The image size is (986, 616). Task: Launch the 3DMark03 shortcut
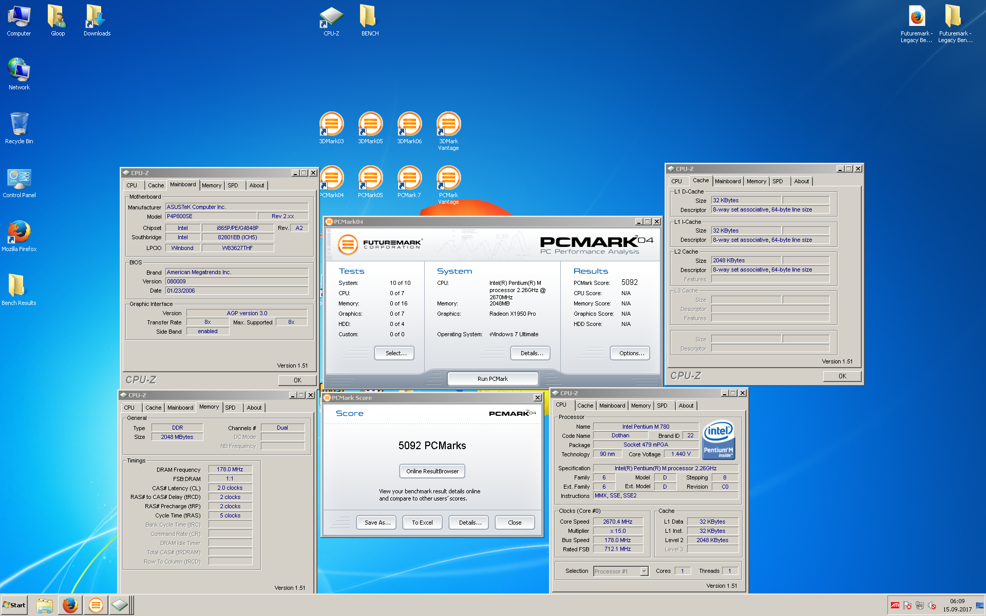pyautogui.click(x=331, y=128)
